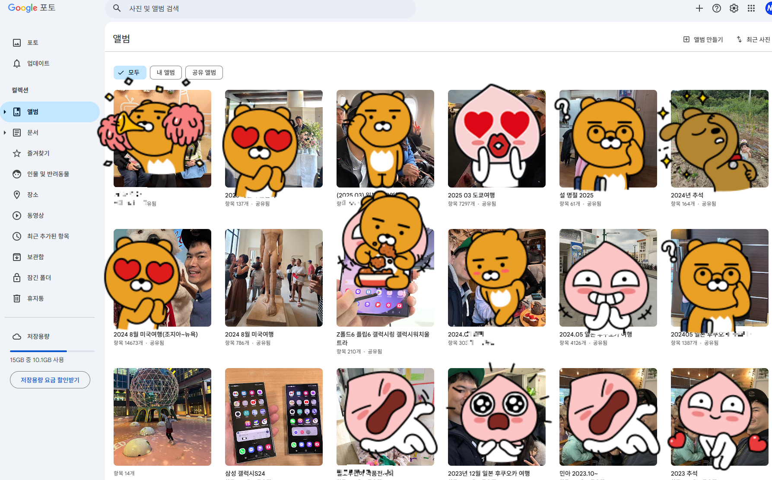This screenshot has width=772, height=480.
Task: Click the 컬렉션 section heading
Action: pos(20,90)
